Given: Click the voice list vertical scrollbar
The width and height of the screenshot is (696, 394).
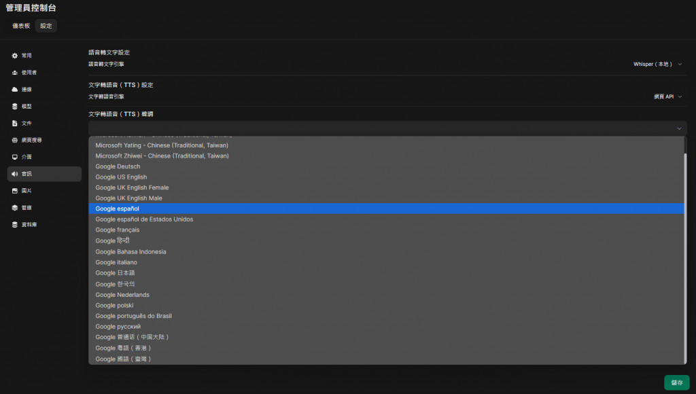Looking at the screenshot, I should [x=685, y=258].
